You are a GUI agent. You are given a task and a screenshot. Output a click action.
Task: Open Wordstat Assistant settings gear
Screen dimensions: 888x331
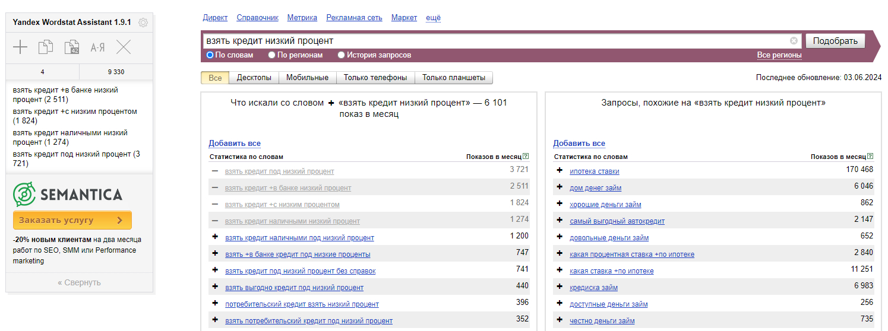[143, 23]
